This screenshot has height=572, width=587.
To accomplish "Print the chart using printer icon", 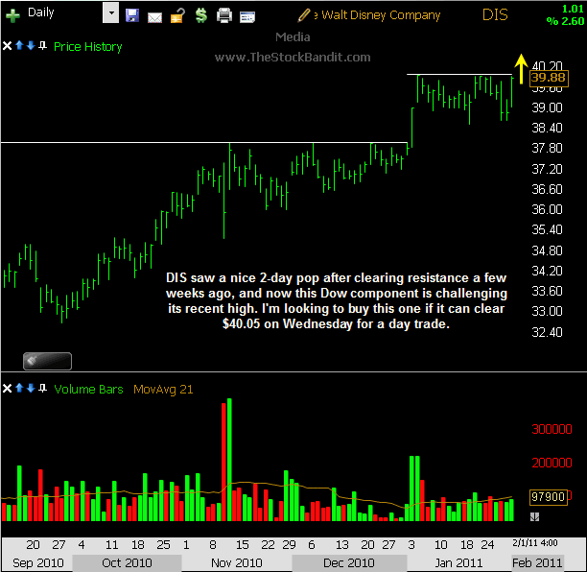I will pyautogui.click(x=224, y=15).
